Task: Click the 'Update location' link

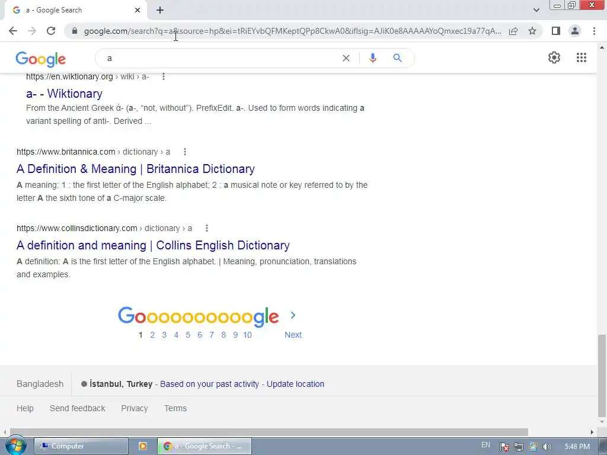Action: [295, 384]
